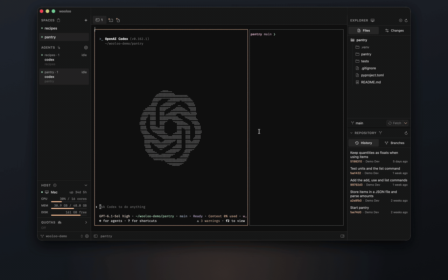Click 'up 34d 5h' uptime text
The height and width of the screenshot is (280, 448).
tap(78, 192)
